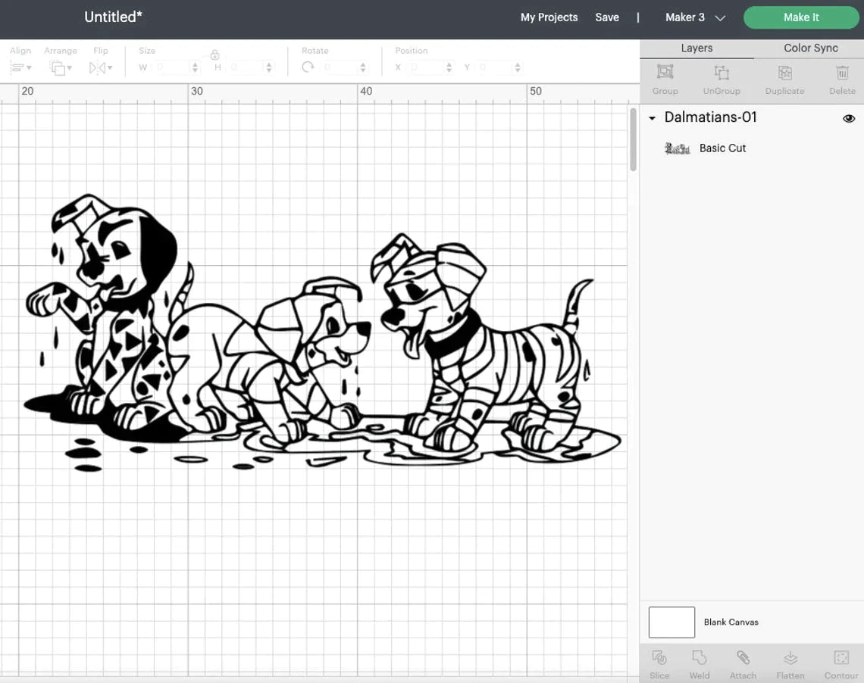Switch to the Color Sync tab
864x683 pixels.
[810, 48]
